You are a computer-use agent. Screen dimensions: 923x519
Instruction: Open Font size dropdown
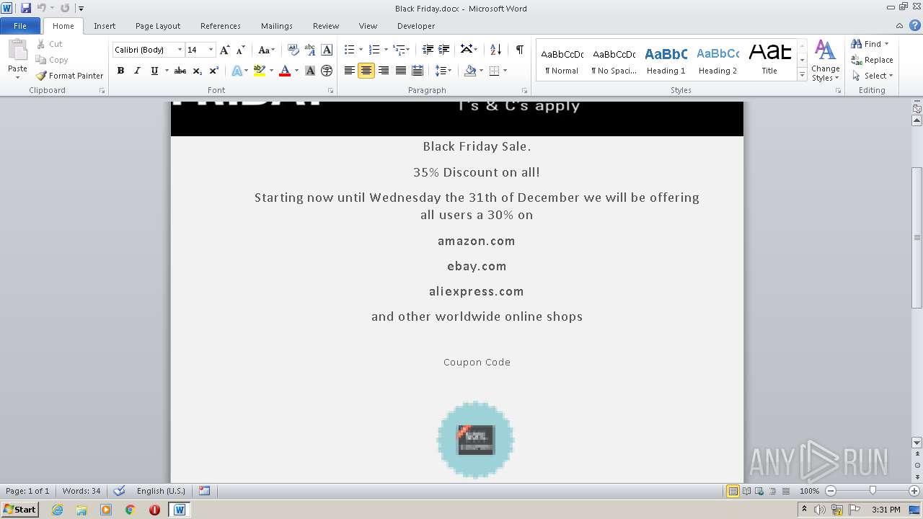[x=211, y=50]
